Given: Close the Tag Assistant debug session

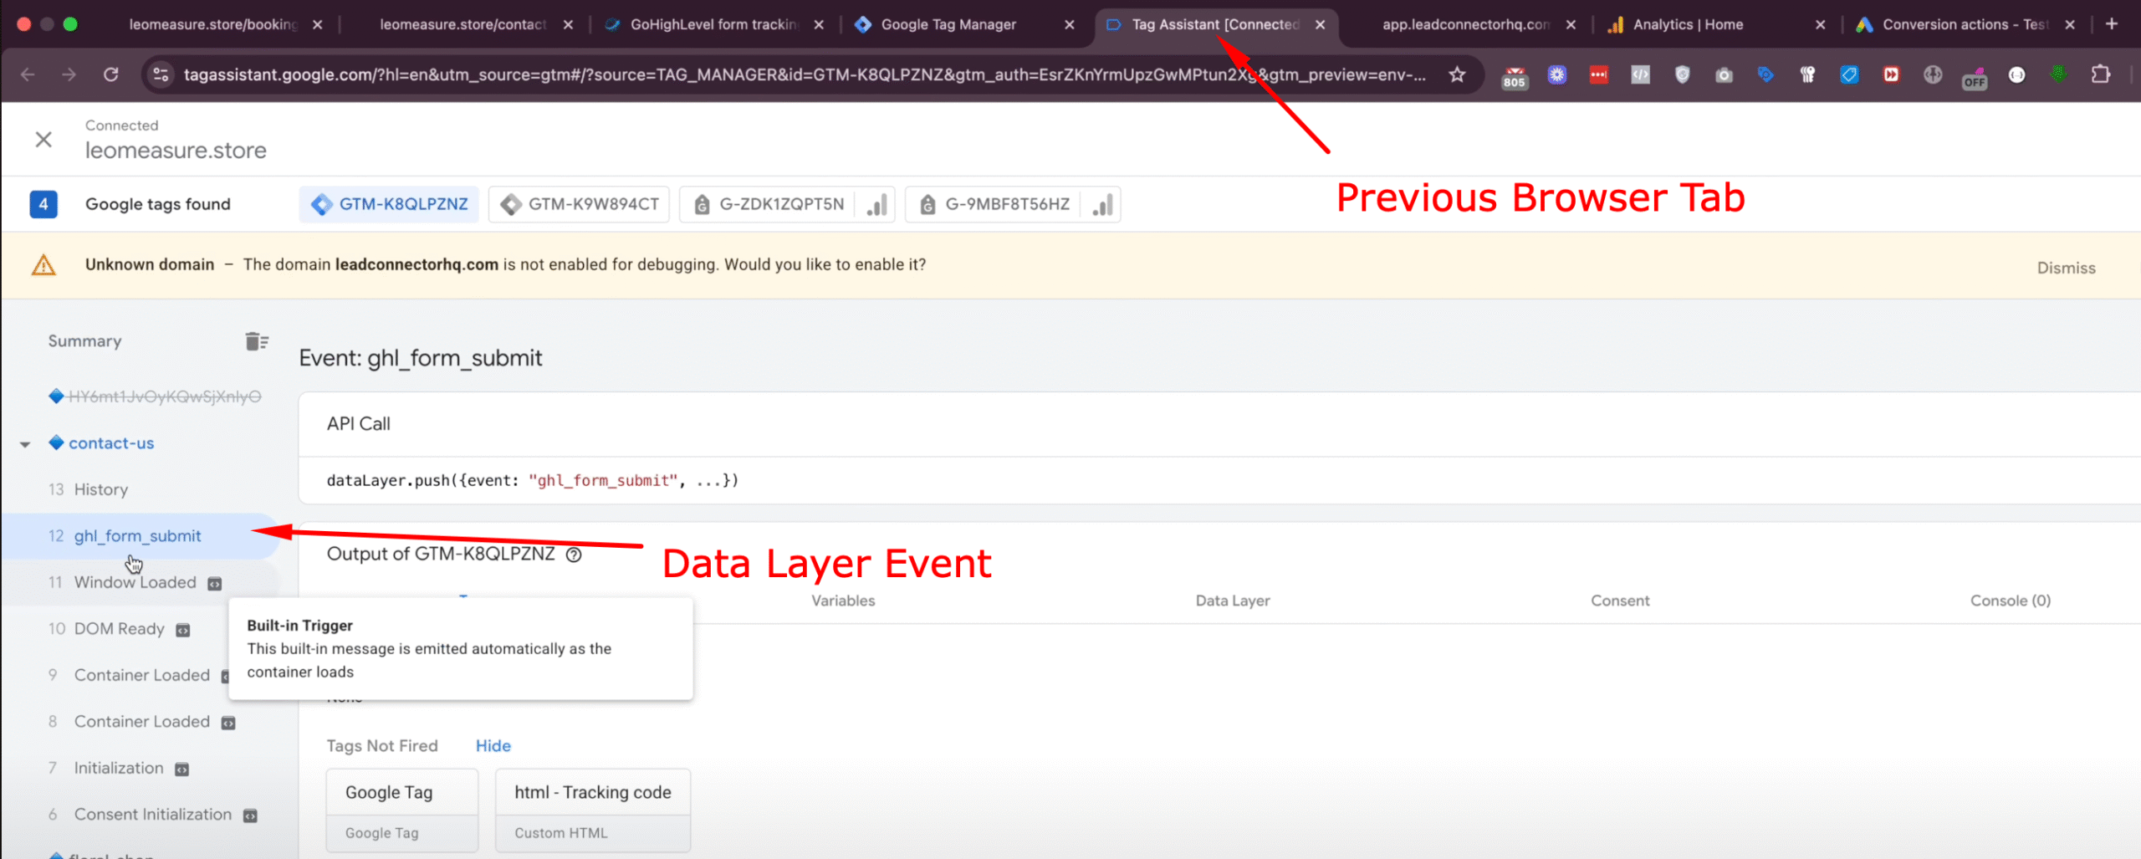Looking at the screenshot, I should (43, 139).
